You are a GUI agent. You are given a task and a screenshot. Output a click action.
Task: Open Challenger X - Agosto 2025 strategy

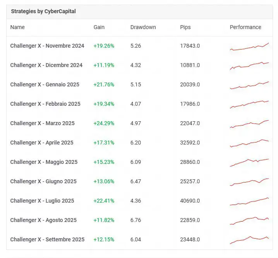43,220
